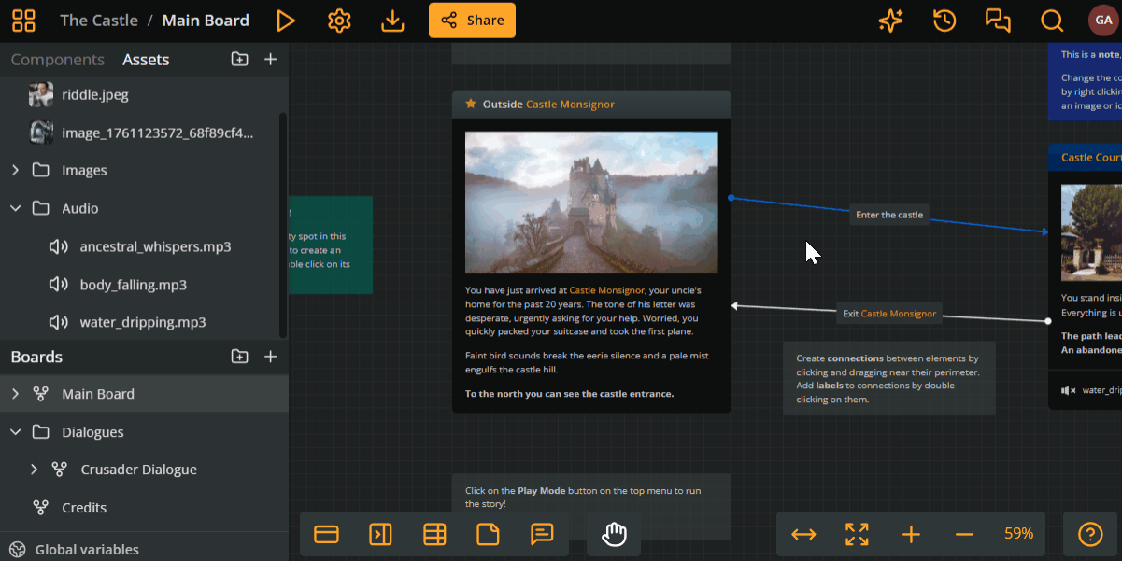The height and width of the screenshot is (561, 1122).
Task: Open the comments chat icon
Action: (998, 20)
